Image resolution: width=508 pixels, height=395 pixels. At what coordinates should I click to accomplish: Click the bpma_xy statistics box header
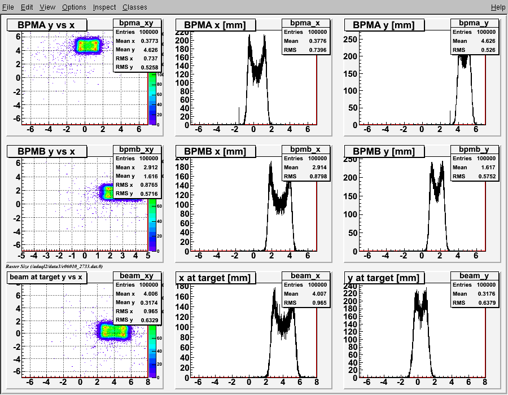137,23
